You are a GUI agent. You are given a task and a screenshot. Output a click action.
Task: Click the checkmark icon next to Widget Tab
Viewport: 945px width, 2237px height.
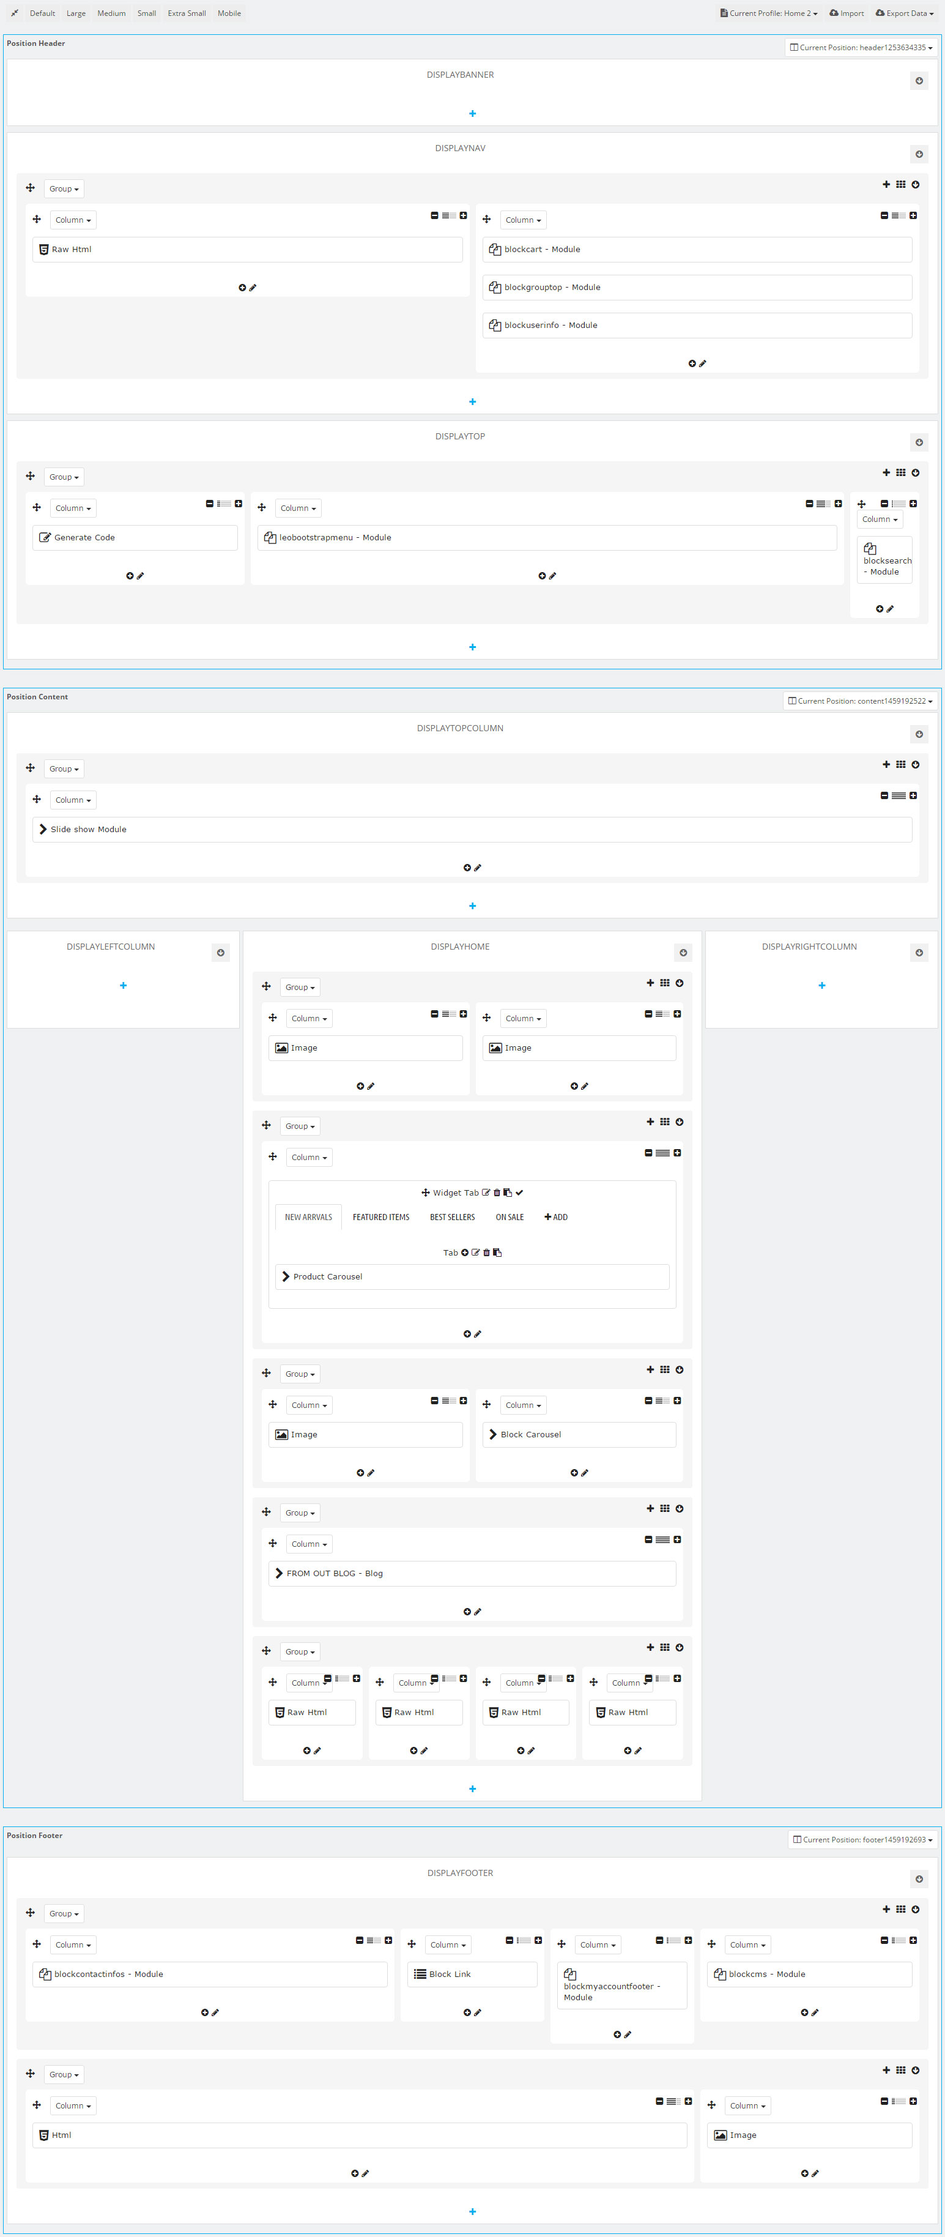(x=519, y=1193)
